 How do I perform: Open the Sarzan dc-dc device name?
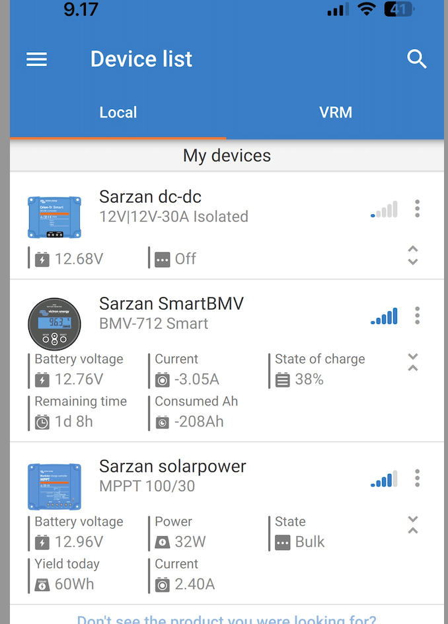coord(150,196)
